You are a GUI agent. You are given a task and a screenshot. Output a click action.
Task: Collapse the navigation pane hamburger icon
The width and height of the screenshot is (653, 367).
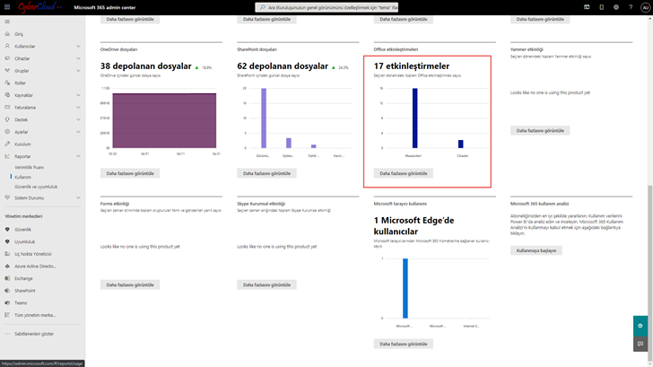pyautogui.click(x=7, y=22)
